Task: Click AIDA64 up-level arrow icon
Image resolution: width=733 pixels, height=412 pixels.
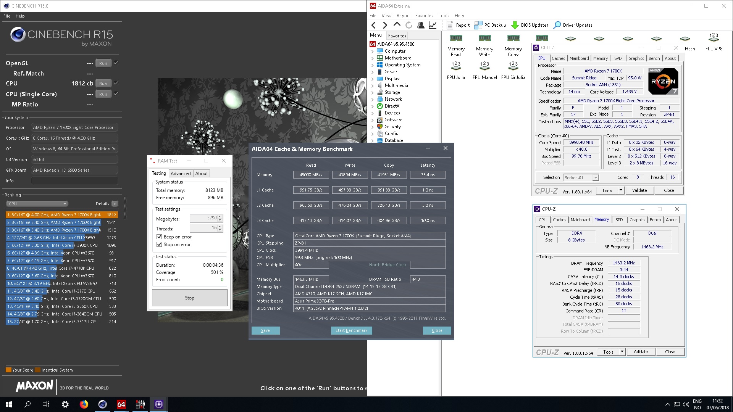Action: pos(397,25)
